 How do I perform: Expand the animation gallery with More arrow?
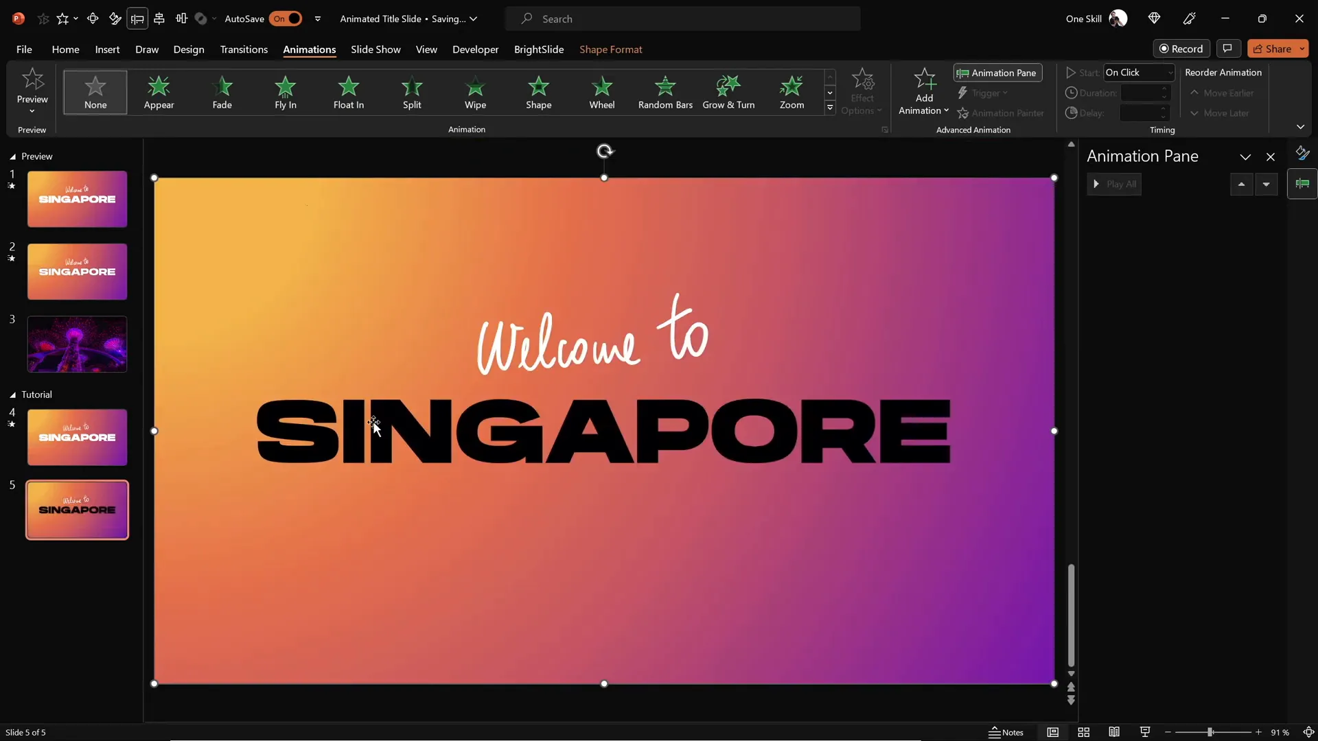(x=830, y=108)
